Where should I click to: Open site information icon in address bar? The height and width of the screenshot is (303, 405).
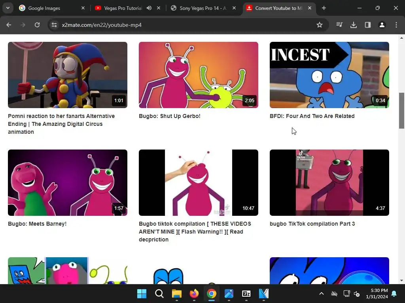tap(54, 25)
